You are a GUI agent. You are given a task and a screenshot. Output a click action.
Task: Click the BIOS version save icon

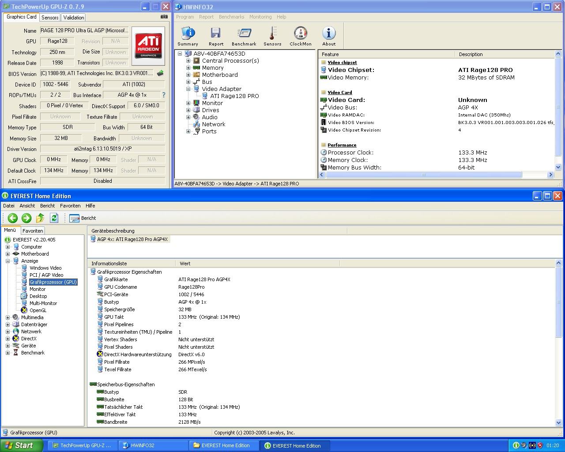pos(161,73)
